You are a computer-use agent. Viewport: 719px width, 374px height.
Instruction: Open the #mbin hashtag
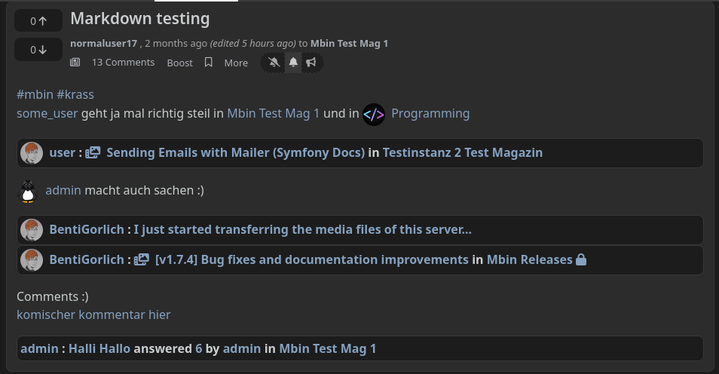pos(35,94)
